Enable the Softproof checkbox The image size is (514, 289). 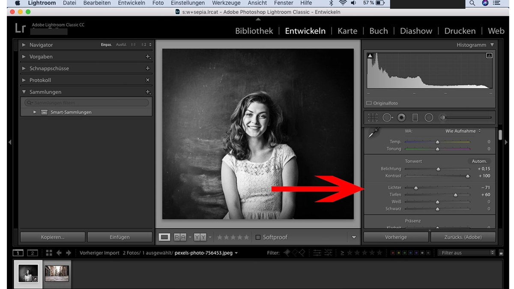pos(258,237)
